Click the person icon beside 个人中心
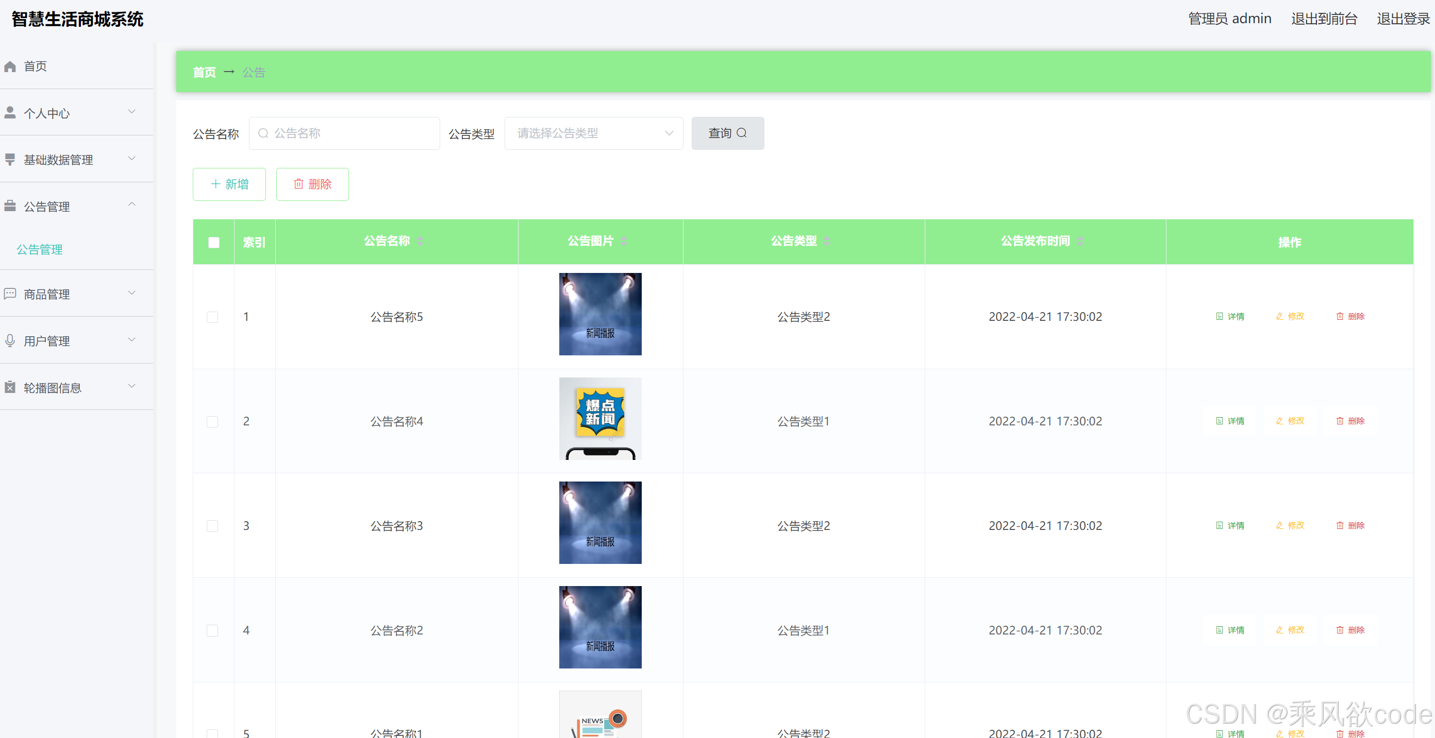Viewport: 1435px width, 738px height. [x=10, y=113]
